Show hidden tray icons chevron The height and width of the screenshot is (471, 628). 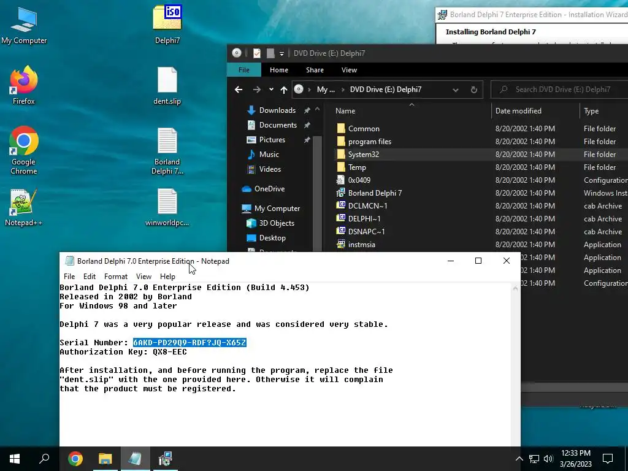(519, 459)
